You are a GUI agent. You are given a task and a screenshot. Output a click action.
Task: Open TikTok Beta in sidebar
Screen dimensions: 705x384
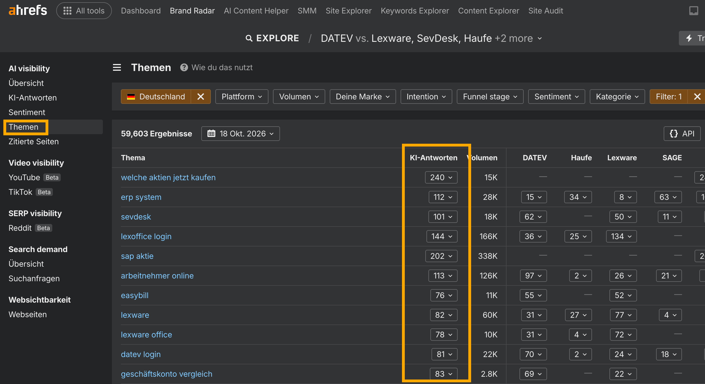click(31, 192)
